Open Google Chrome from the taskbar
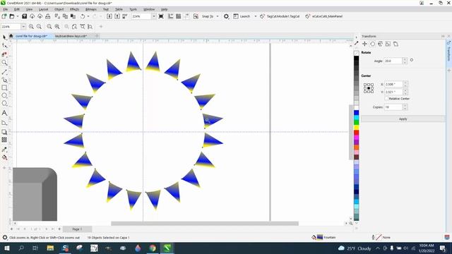The height and width of the screenshot is (254, 452). 153,248
